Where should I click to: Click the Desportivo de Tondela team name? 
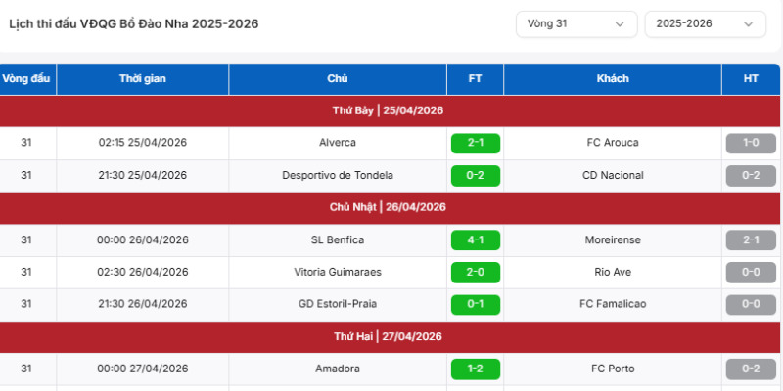tap(338, 176)
